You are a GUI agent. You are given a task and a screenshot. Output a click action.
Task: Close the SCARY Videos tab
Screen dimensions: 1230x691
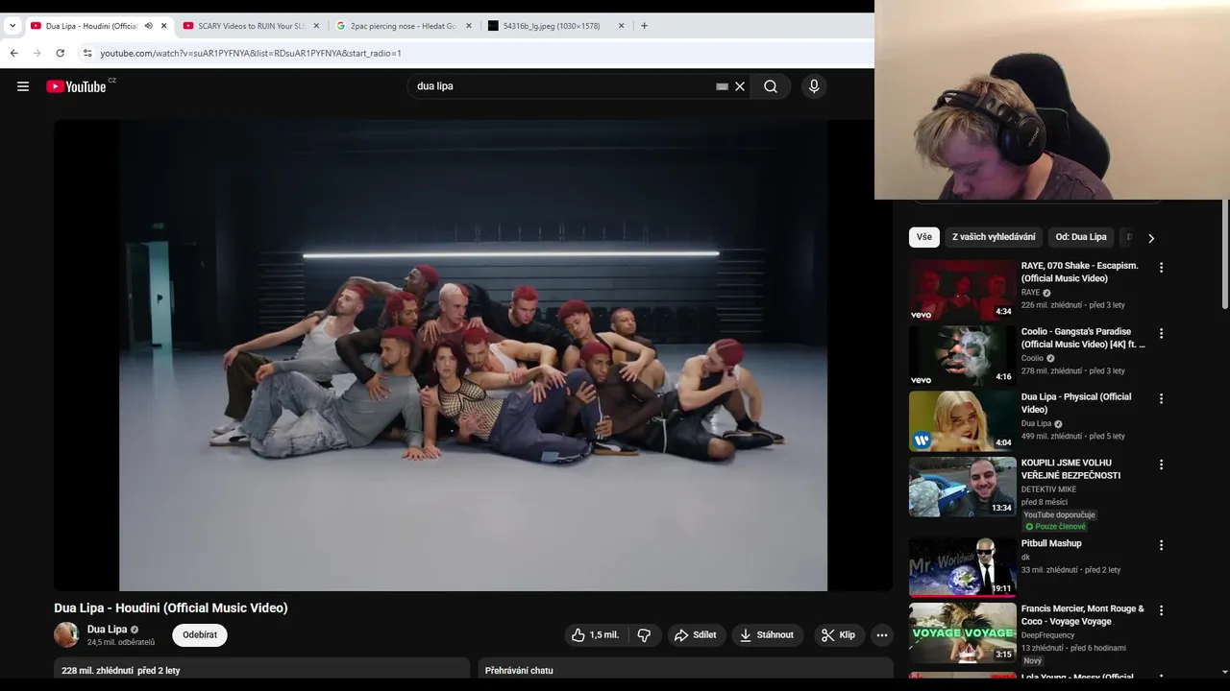tap(316, 26)
